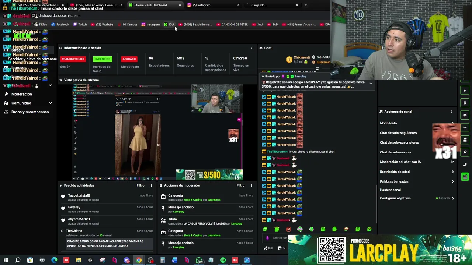Image resolution: width=472 pixels, height=265 pixels.
Task: Collapse the pinned Larcplay chat message
Action: click(x=371, y=84)
